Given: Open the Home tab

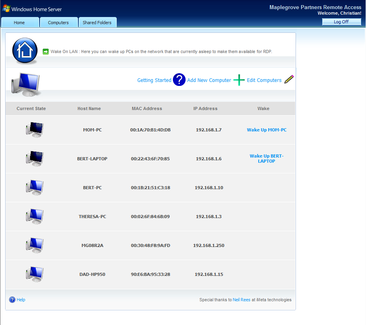Looking at the screenshot, I should pos(19,23).
